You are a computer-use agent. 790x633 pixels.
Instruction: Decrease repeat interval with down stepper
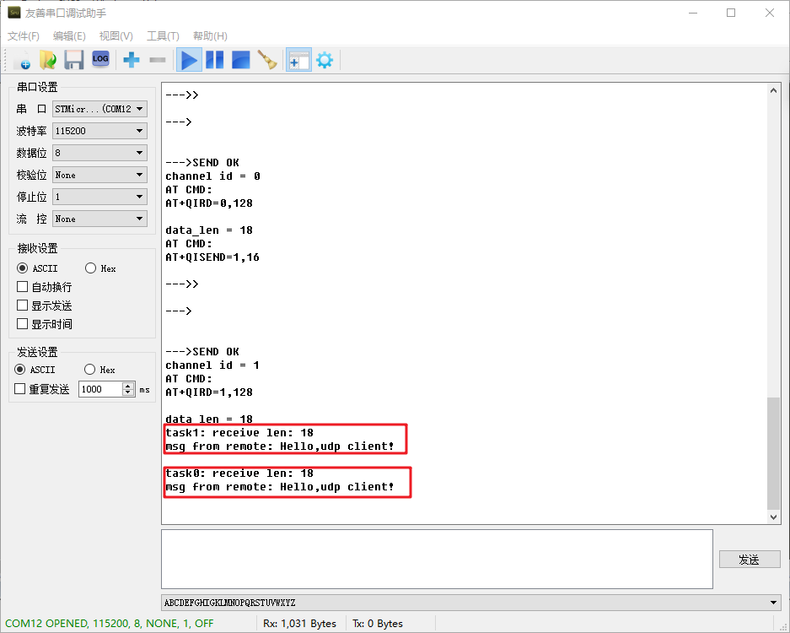(x=128, y=392)
